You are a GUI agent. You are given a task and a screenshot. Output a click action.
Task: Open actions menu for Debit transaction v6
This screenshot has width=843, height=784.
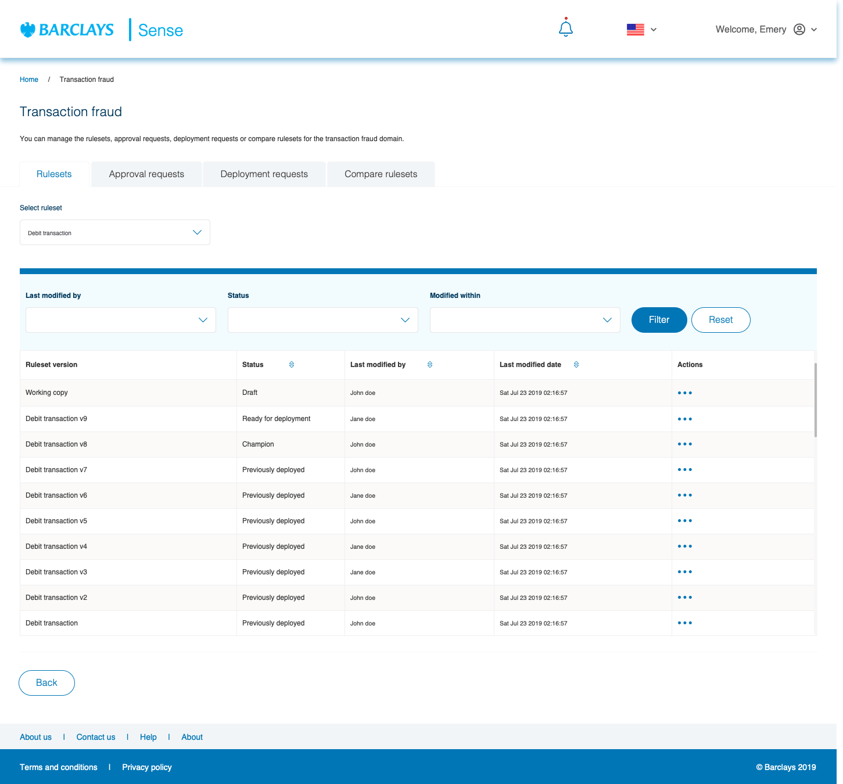pos(685,495)
